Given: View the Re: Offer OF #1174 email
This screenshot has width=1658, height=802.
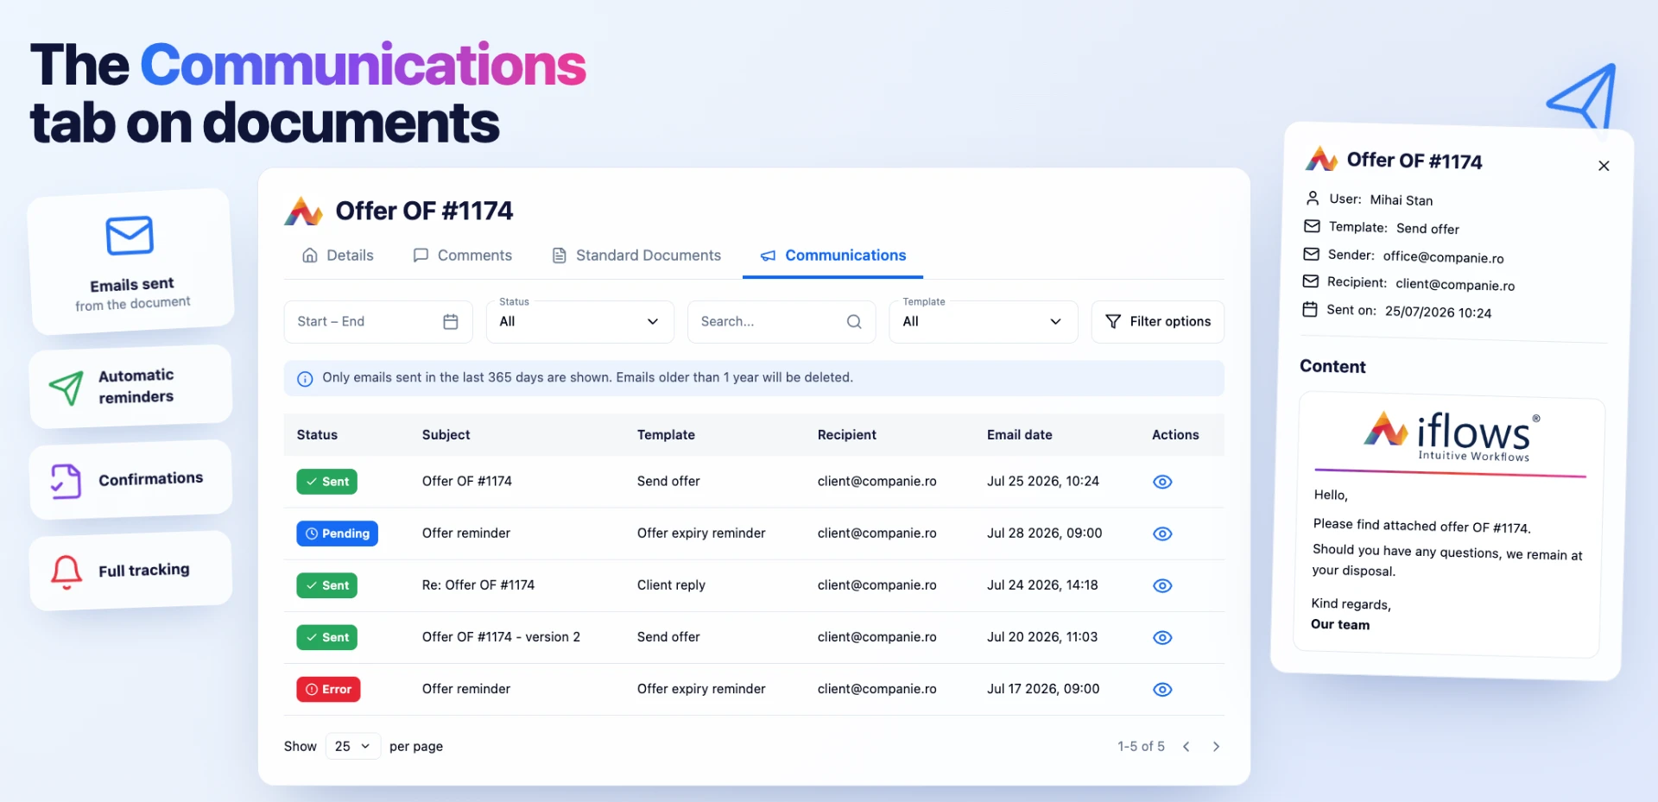Looking at the screenshot, I should pyautogui.click(x=1162, y=585).
